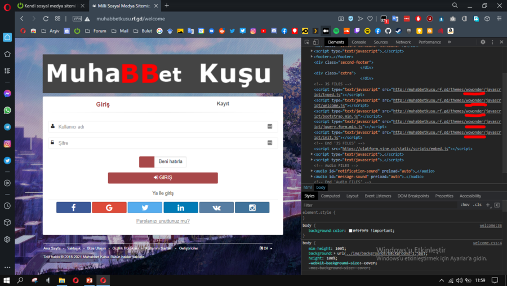Viewport: 507px width, 286px height.
Task: Open the Event Listeners tab
Action: click(x=377, y=196)
